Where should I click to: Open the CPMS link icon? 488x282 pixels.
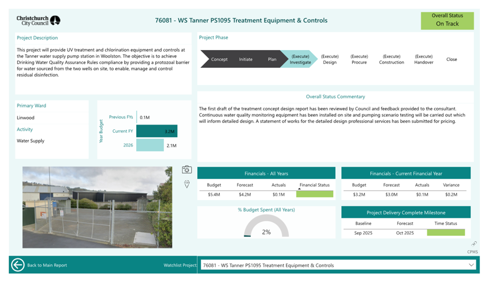(474, 244)
